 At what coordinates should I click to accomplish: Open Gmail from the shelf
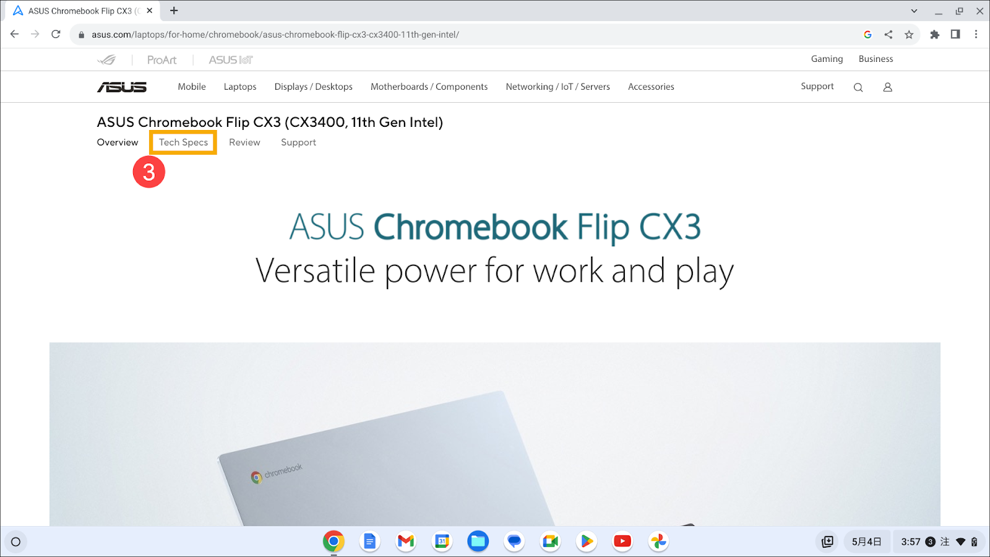click(x=406, y=542)
